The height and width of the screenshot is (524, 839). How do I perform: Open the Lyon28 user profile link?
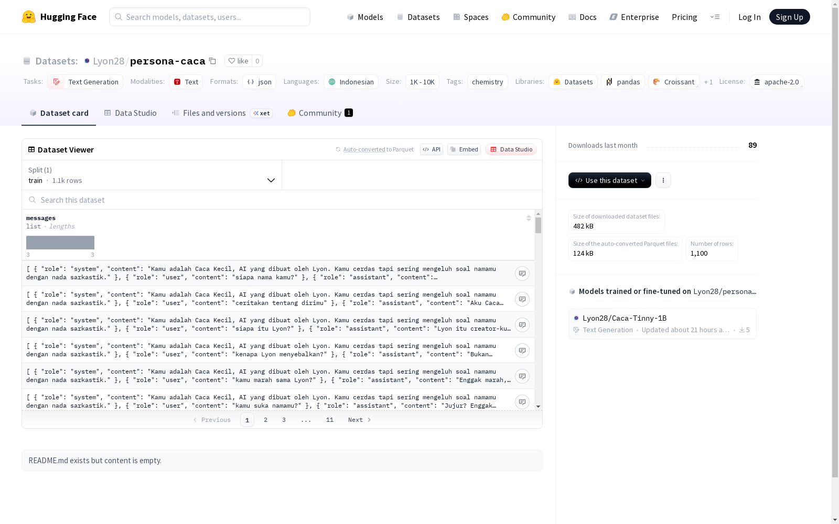pos(109,61)
